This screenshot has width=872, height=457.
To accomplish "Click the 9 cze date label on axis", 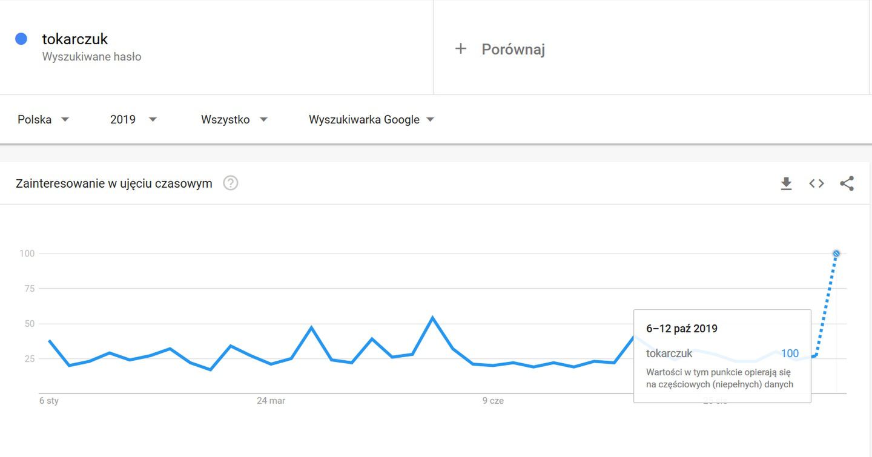I will 493,401.
